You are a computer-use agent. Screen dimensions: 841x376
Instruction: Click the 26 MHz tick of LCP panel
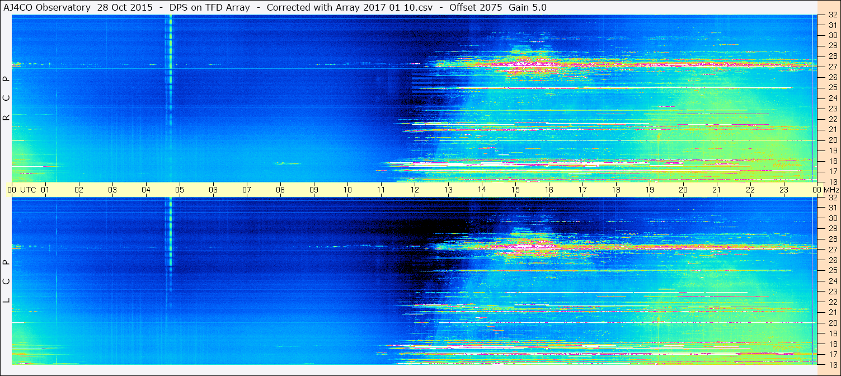(832, 260)
